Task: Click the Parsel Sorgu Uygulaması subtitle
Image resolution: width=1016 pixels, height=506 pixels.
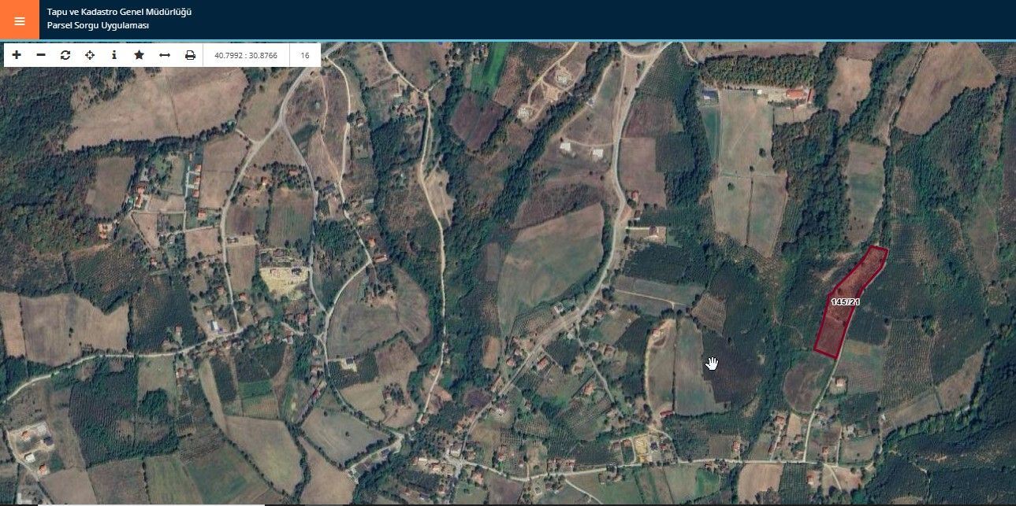Action: point(98,26)
